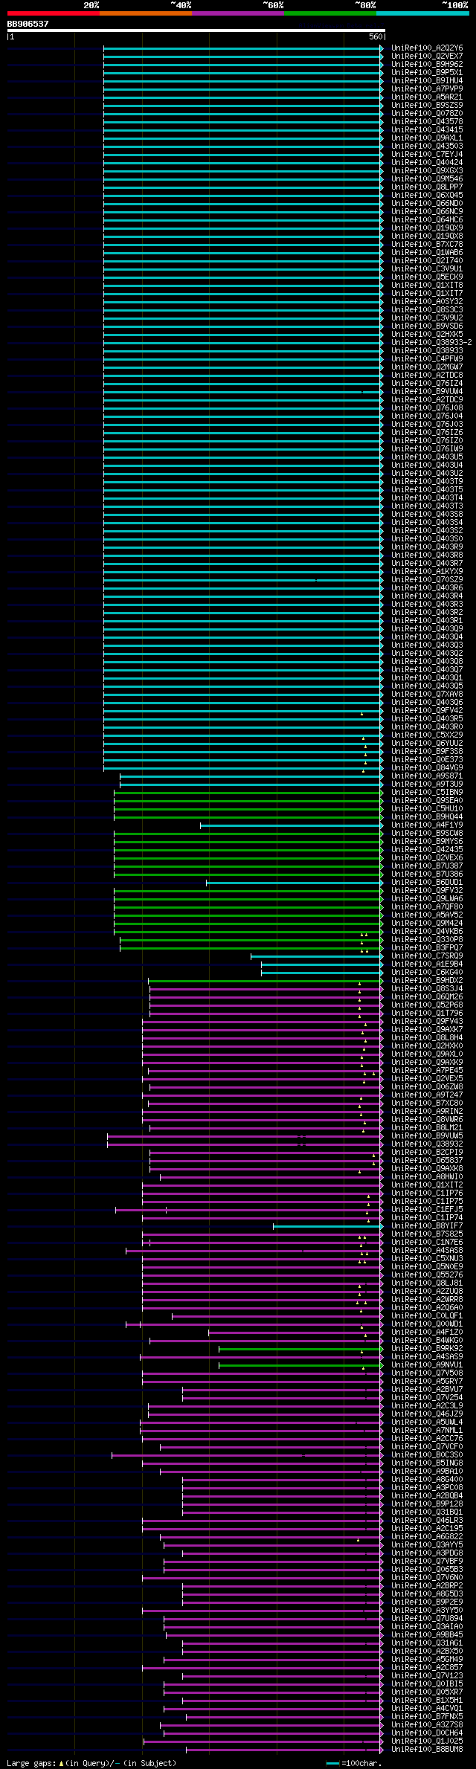Viewport: 476px width, 1769px height.
Task: Open hit UniRef100_C6KG40
Action: (427, 972)
